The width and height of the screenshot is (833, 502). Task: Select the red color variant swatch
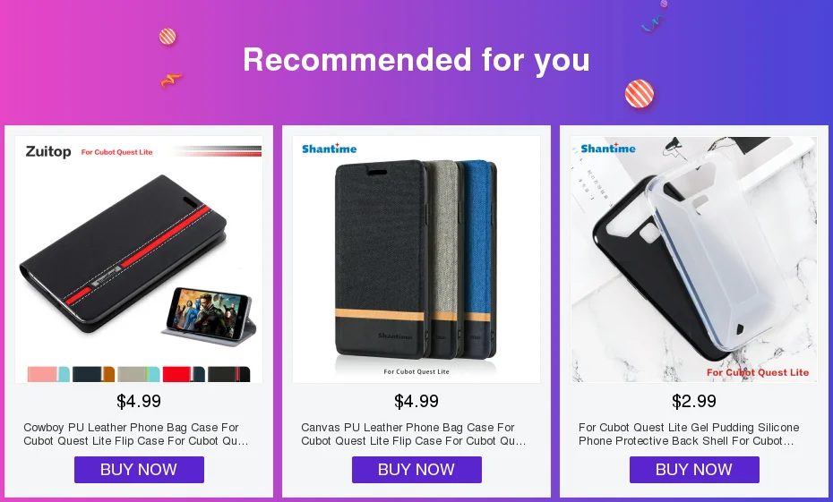(184, 374)
